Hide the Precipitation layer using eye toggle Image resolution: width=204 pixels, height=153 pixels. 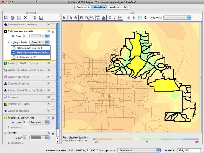tap(53, 118)
